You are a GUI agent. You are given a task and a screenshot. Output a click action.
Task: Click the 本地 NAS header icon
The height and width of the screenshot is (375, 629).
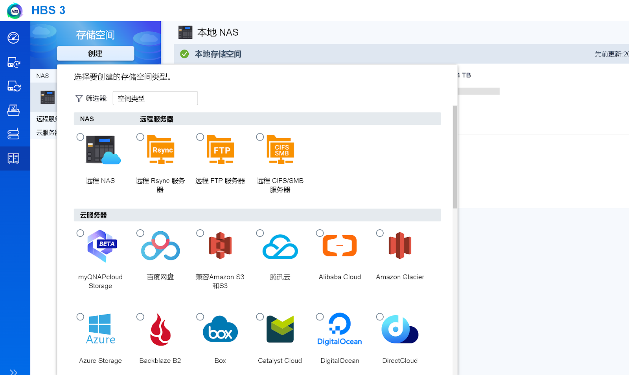[186, 32]
